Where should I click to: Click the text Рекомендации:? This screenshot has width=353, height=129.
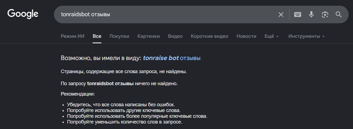78,94
